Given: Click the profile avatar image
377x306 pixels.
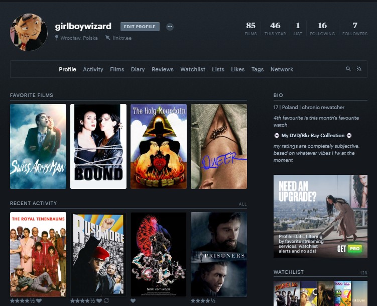Looking at the screenshot, I should [29, 32].
